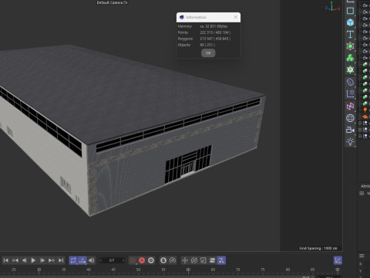This screenshot has width=370, height=278.
Task: Open coordinates panel hamburger menu
Action: [x=362, y=256]
